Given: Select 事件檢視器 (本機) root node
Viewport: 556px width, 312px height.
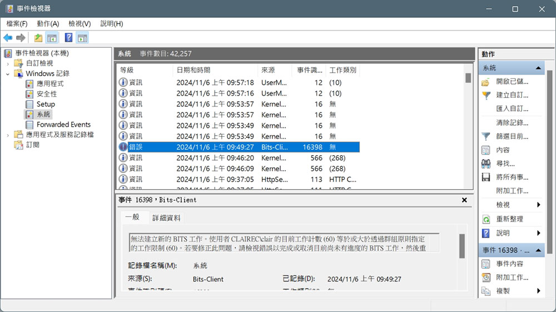Looking at the screenshot, I should click(x=42, y=53).
